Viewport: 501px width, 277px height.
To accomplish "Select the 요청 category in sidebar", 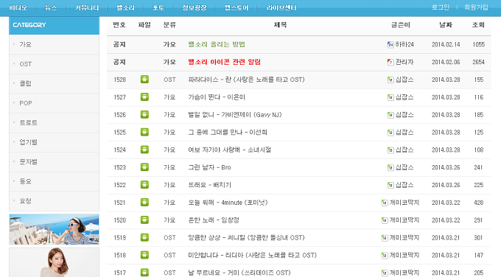I will pos(25,201).
